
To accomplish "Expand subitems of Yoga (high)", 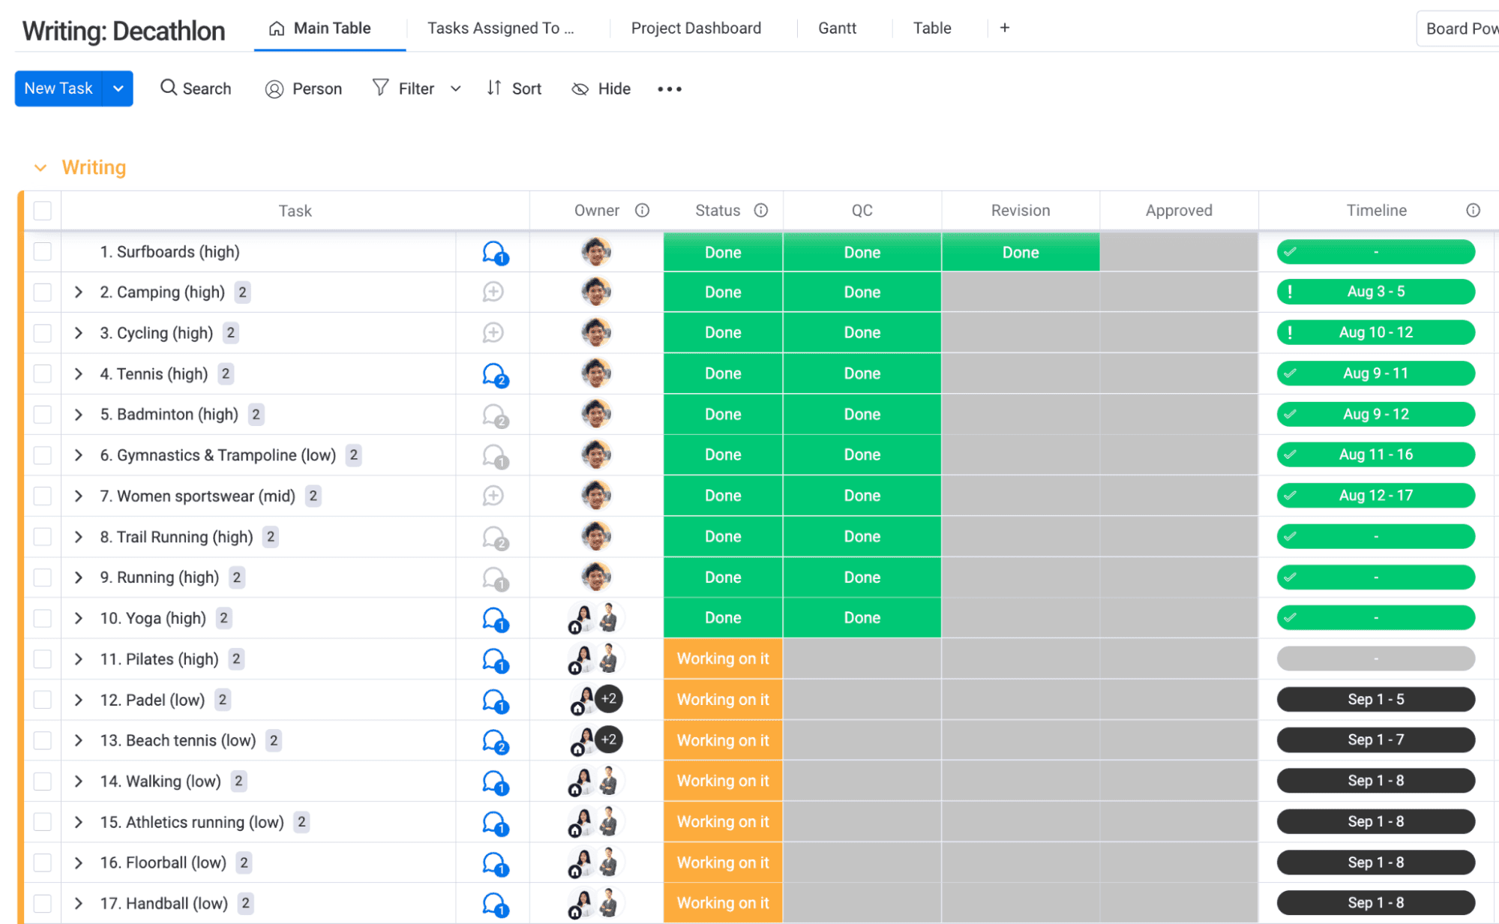I will point(79,619).
